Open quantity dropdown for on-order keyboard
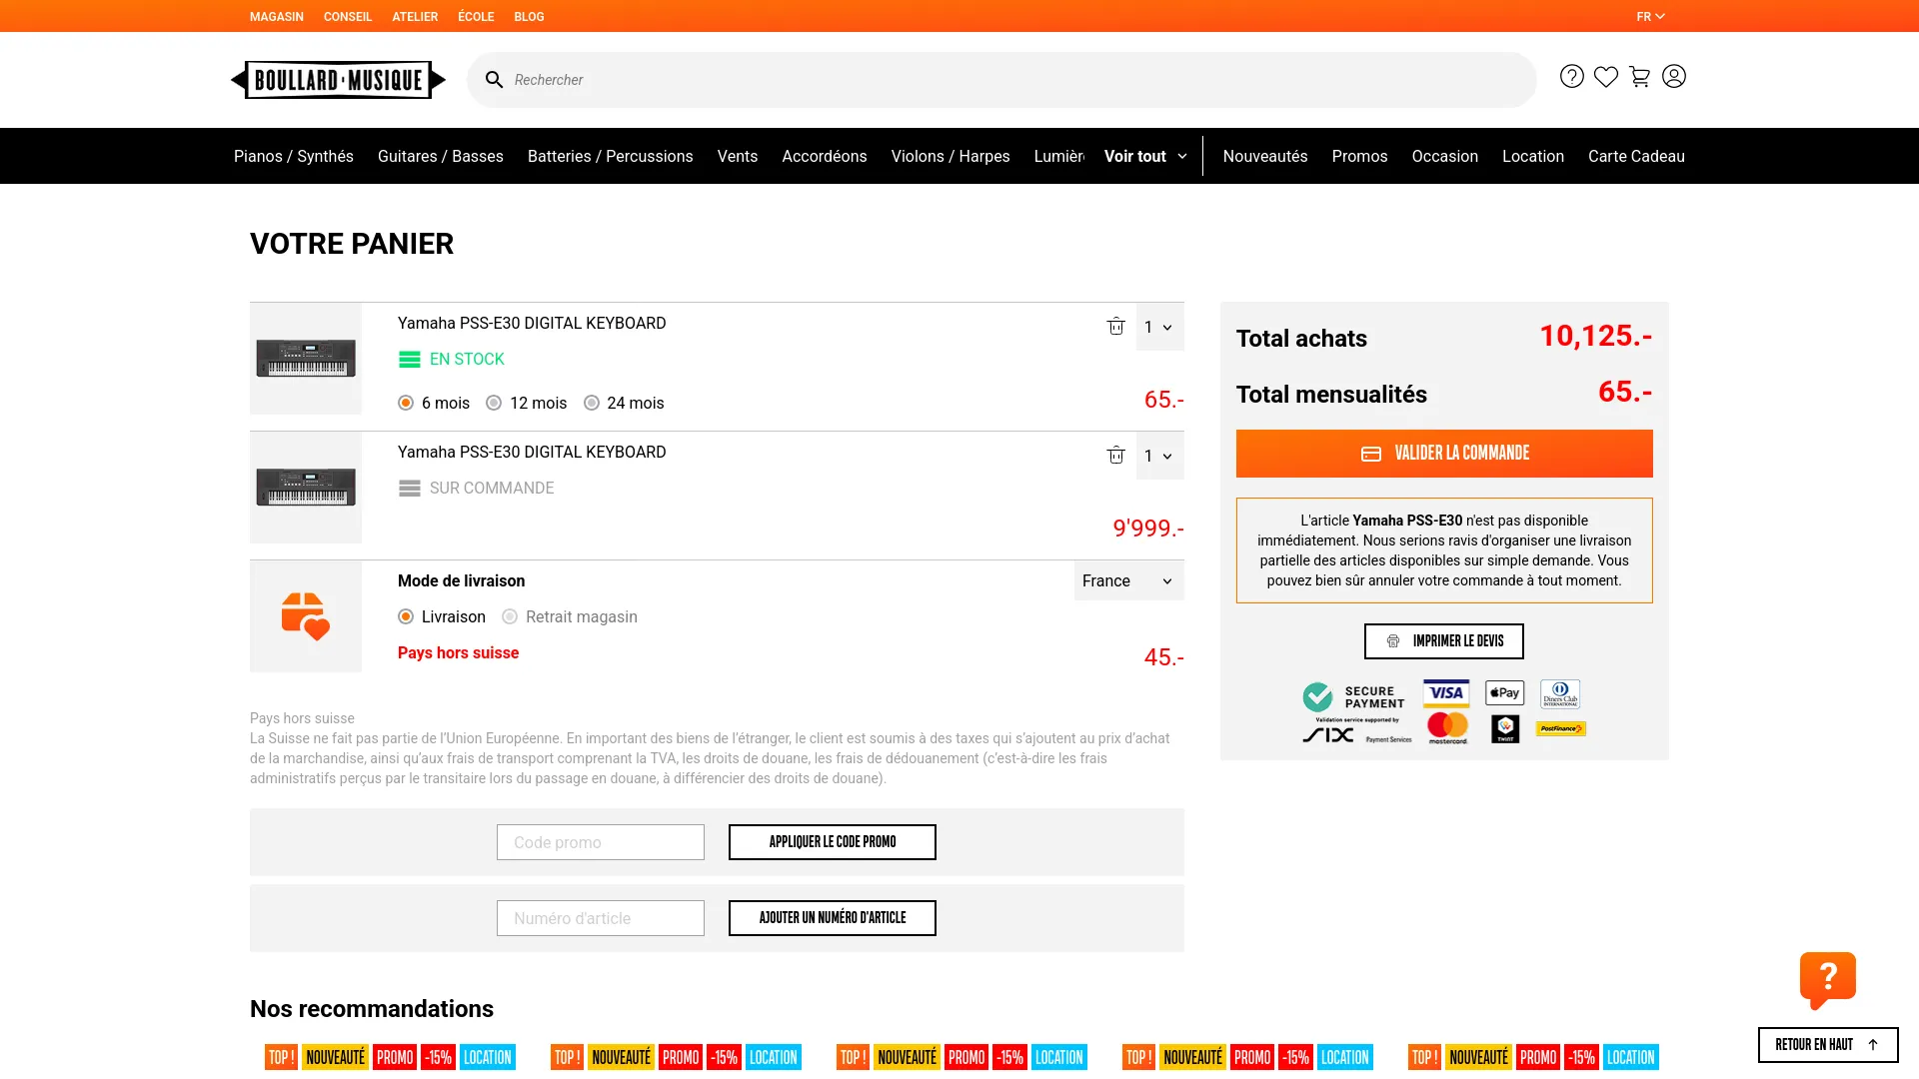Viewport: 1919px width, 1079px height. 1159,456
